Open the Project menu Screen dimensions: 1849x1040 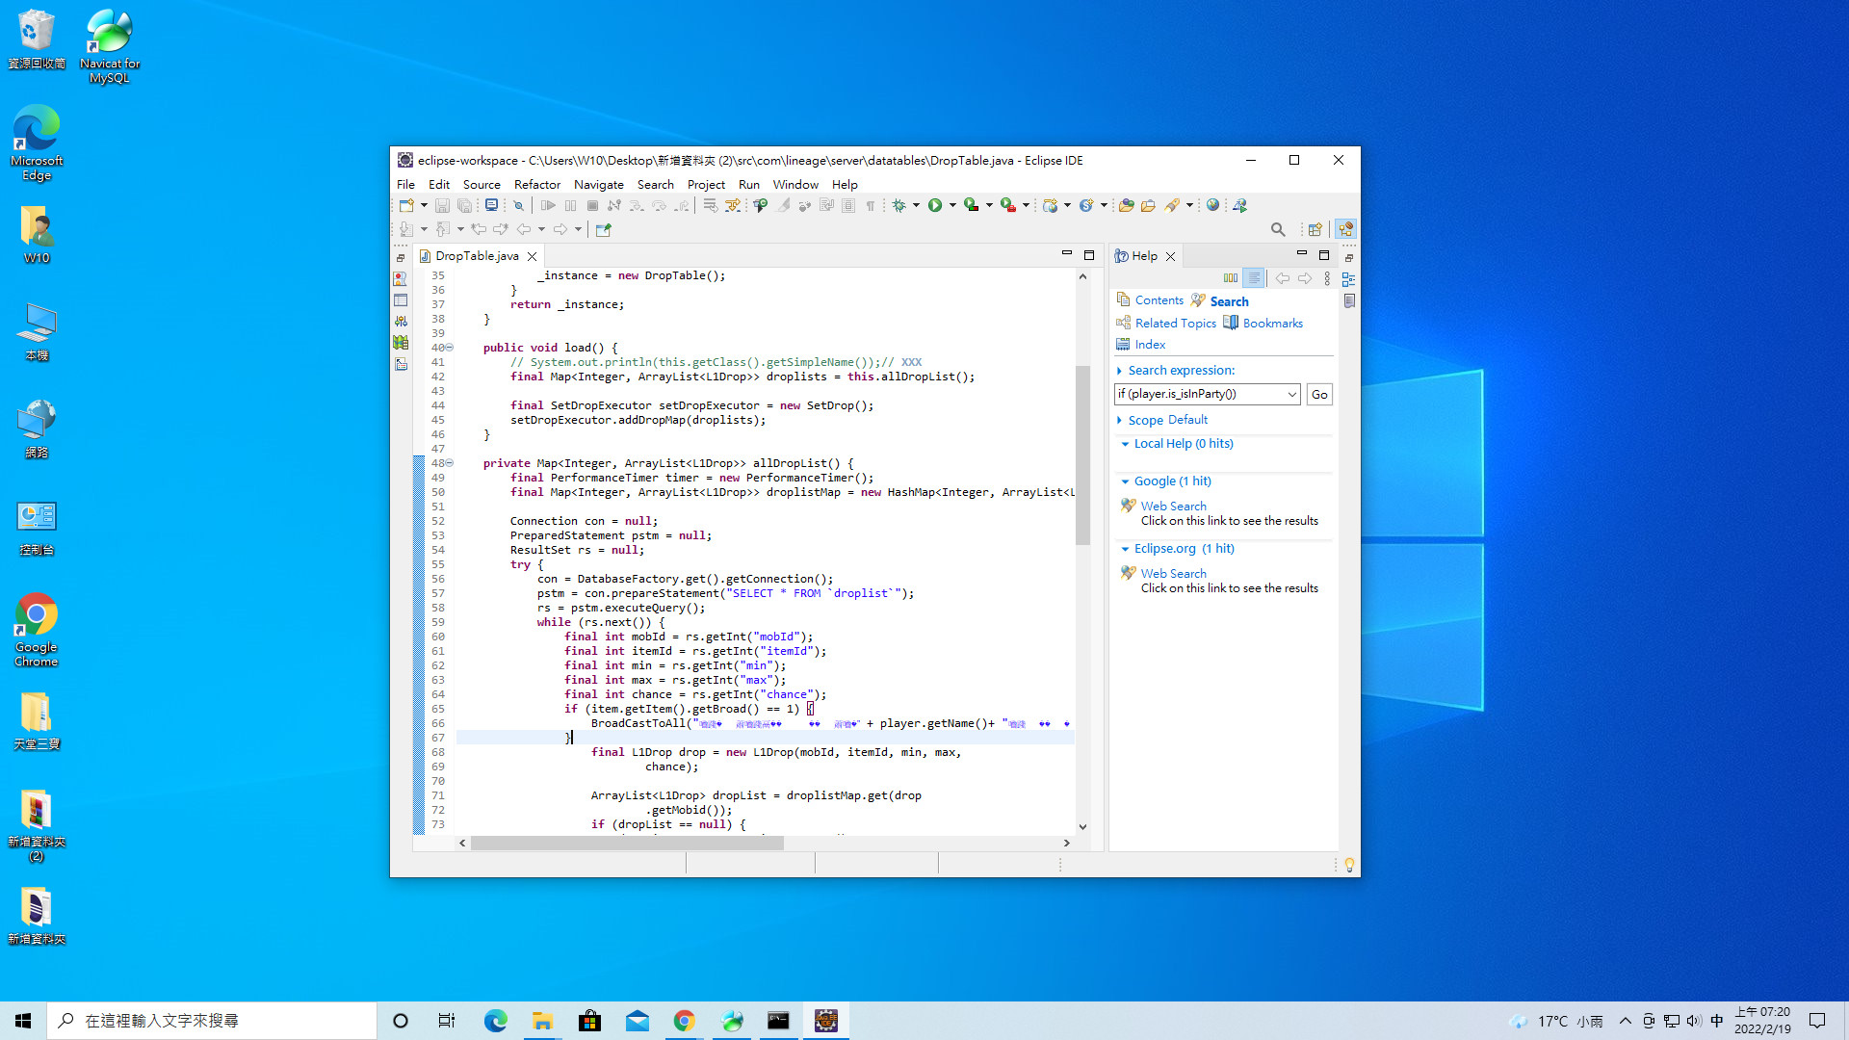(x=706, y=185)
